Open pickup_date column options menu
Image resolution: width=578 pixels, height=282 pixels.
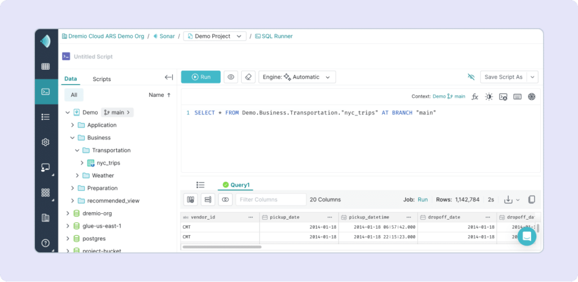coord(330,217)
